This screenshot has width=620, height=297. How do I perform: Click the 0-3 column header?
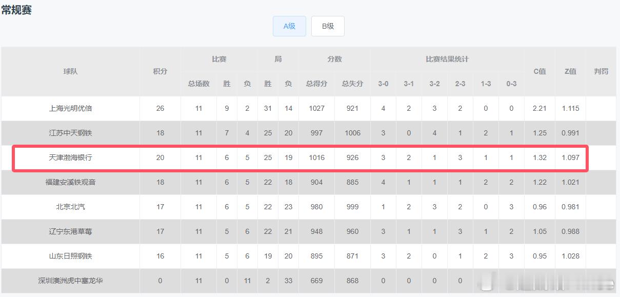pos(511,84)
